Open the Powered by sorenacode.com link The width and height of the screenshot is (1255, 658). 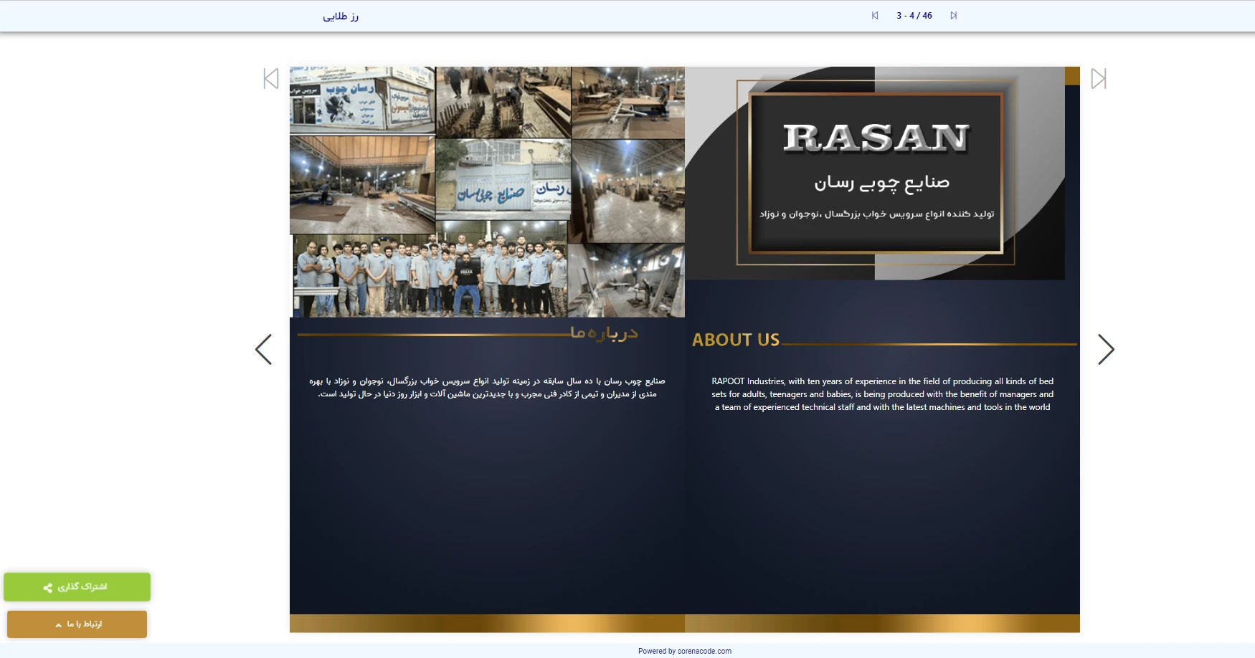click(684, 652)
